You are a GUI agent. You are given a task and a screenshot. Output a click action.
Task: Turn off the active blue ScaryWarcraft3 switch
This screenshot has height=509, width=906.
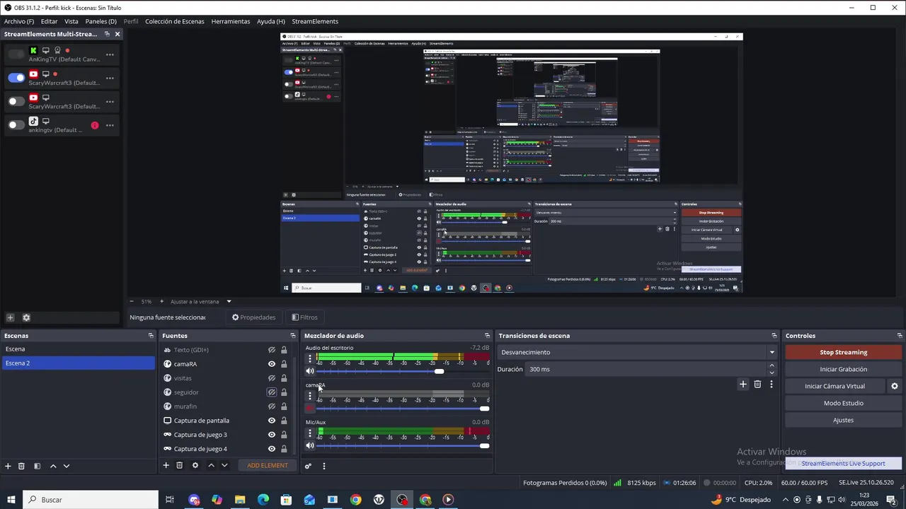click(16, 78)
